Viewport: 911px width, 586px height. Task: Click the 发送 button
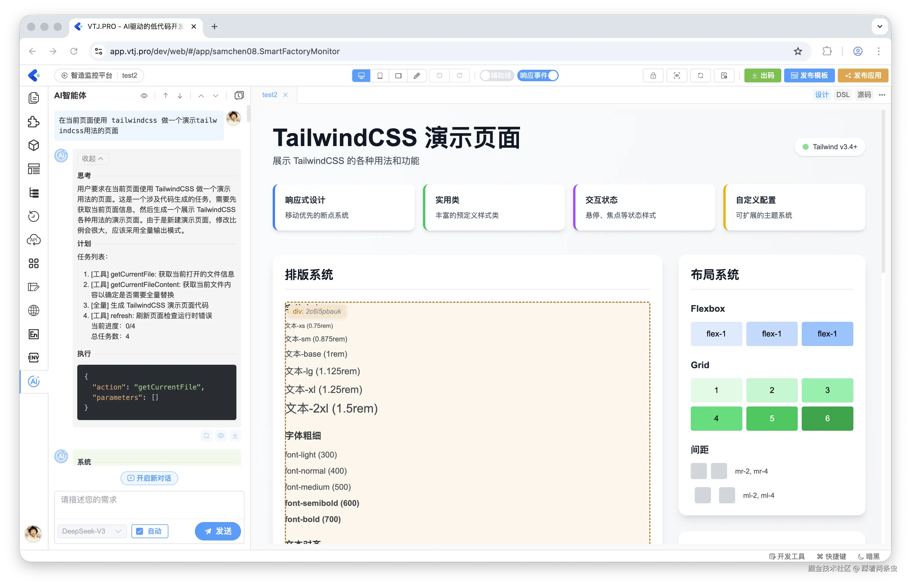coord(218,531)
